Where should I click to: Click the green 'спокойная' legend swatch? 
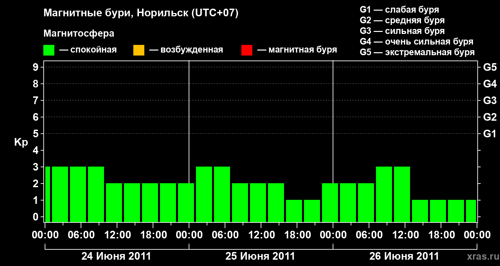pos(49,50)
